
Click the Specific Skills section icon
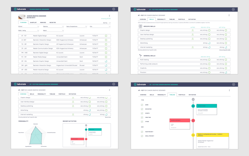point(140,26)
